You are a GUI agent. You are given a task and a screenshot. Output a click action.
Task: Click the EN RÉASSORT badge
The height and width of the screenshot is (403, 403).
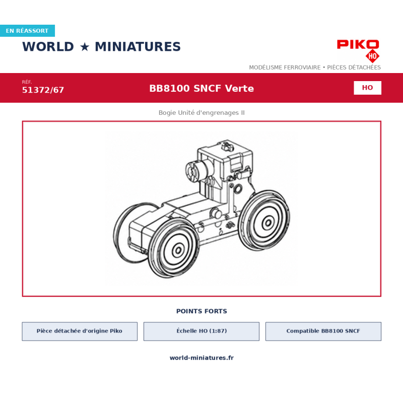27,31
